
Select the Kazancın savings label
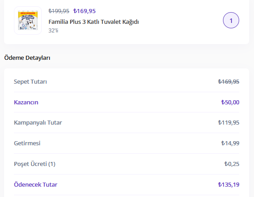pyautogui.click(x=26, y=103)
